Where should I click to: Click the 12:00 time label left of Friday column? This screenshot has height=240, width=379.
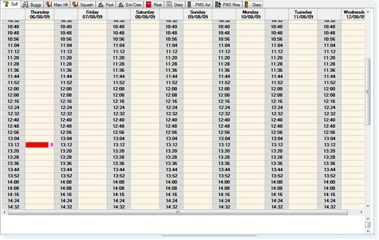pyautogui.click(x=66, y=89)
